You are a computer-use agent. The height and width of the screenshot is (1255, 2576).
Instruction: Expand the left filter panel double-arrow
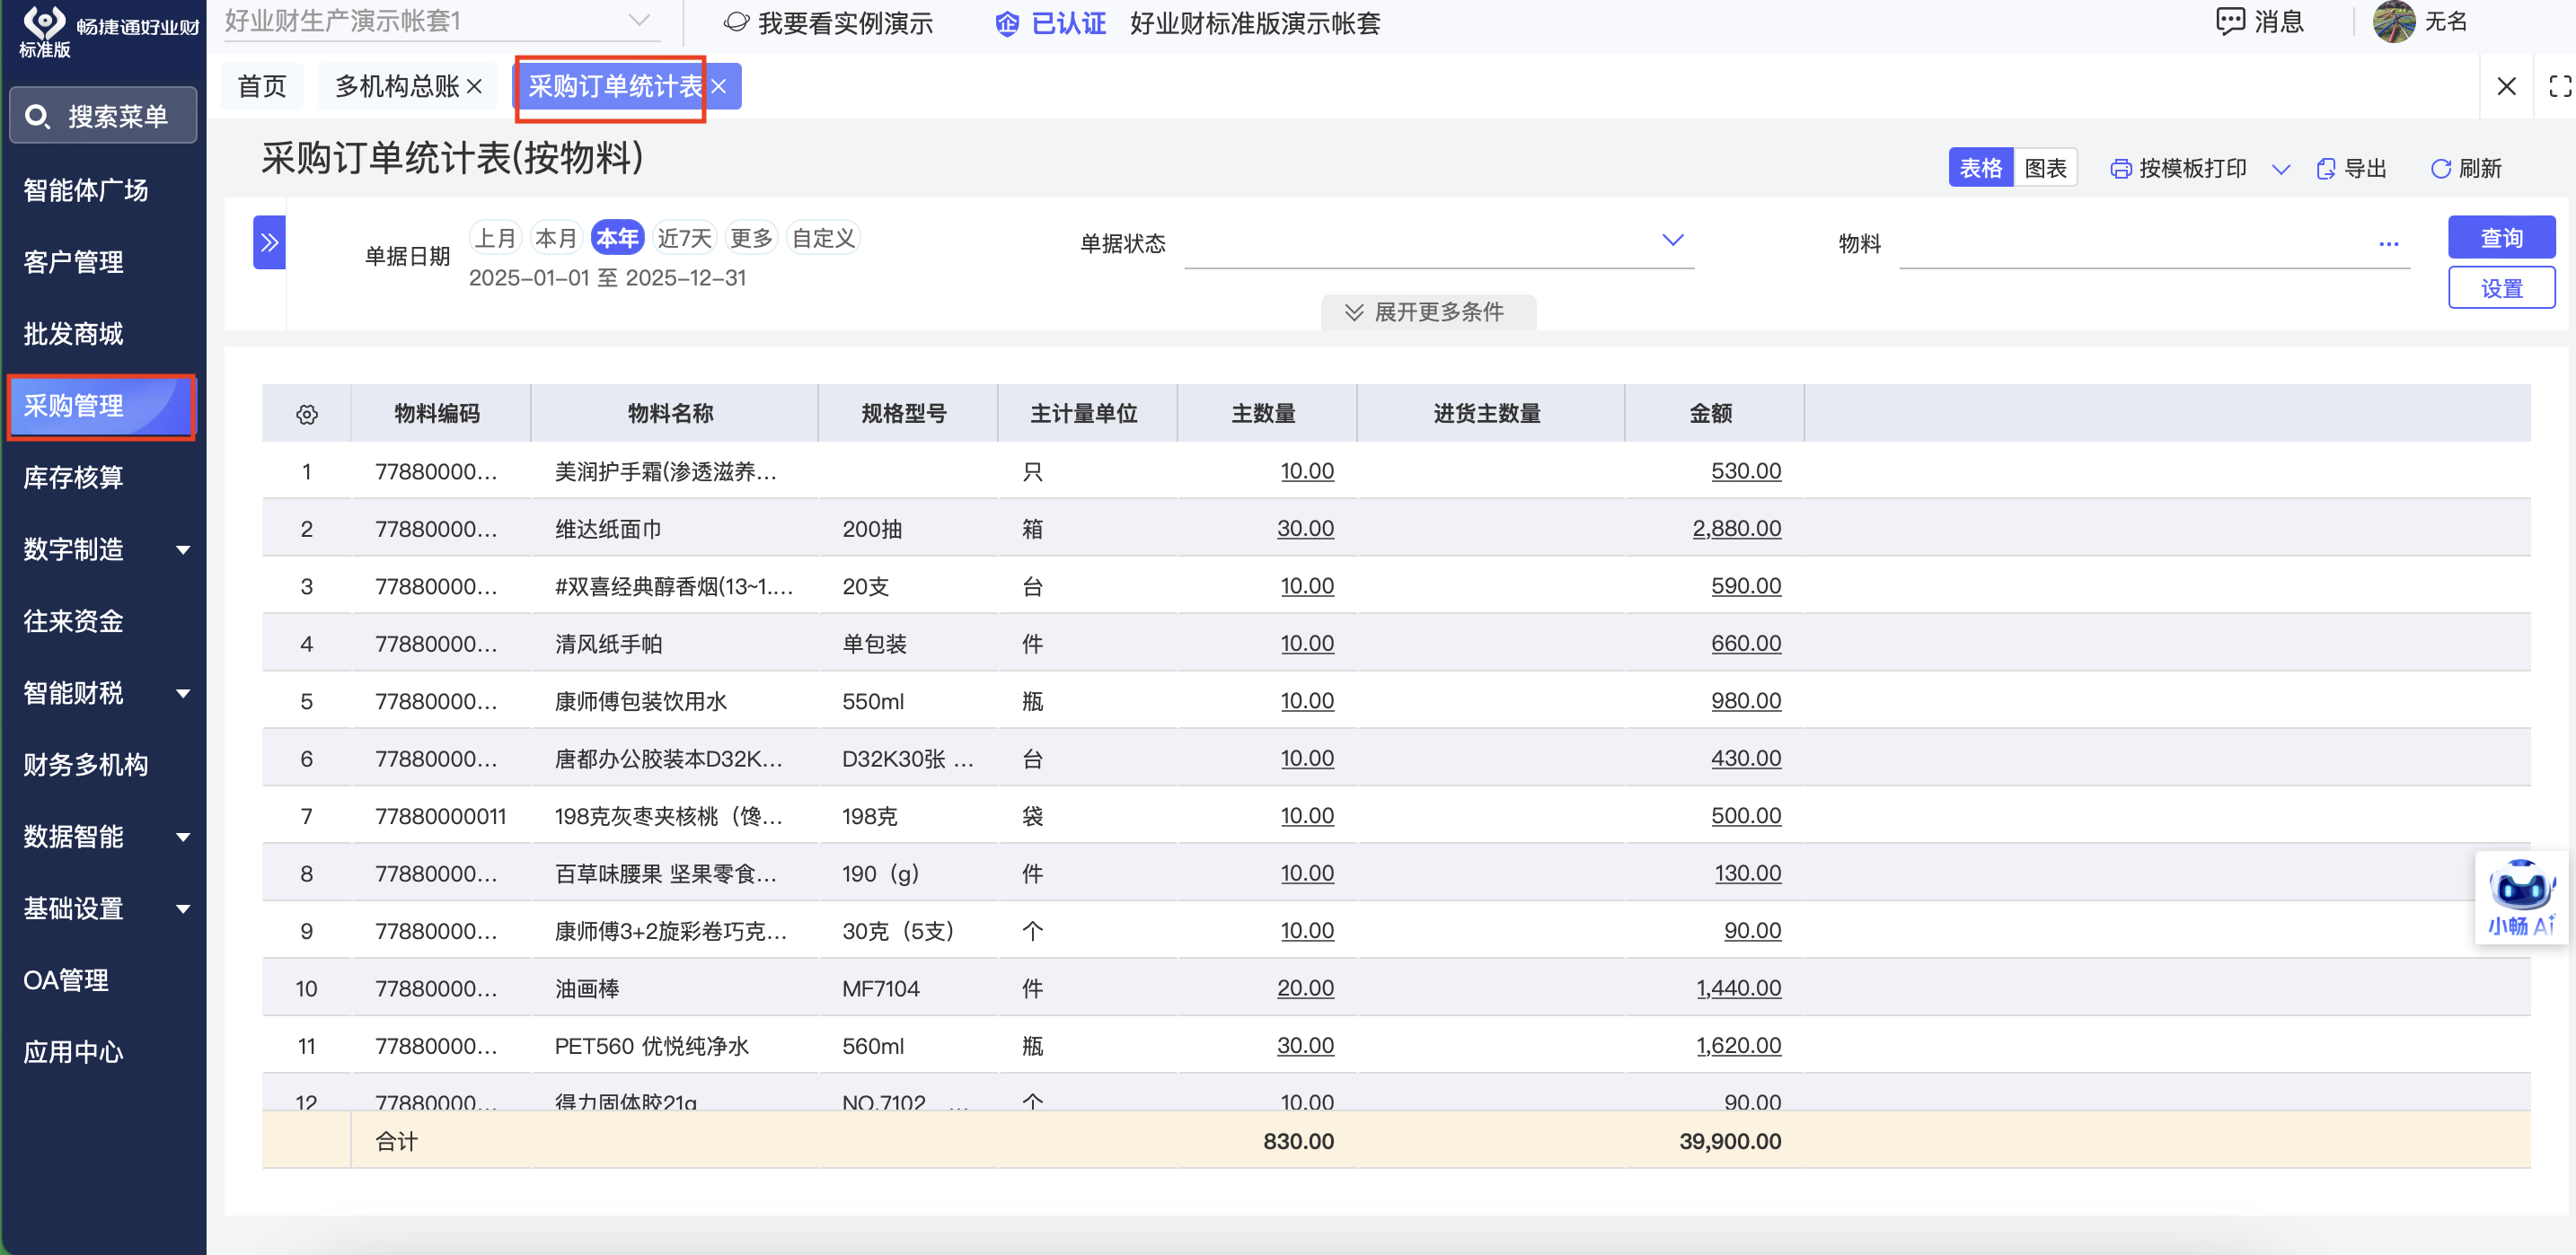click(x=269, y=241)
